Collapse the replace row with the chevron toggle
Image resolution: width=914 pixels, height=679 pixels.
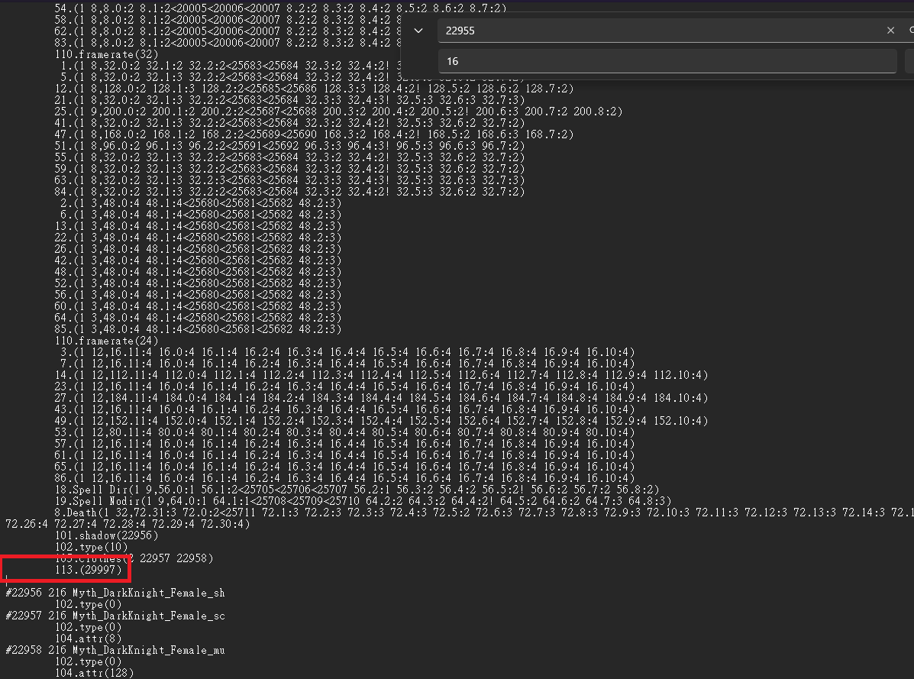click(x=418, y=31)
